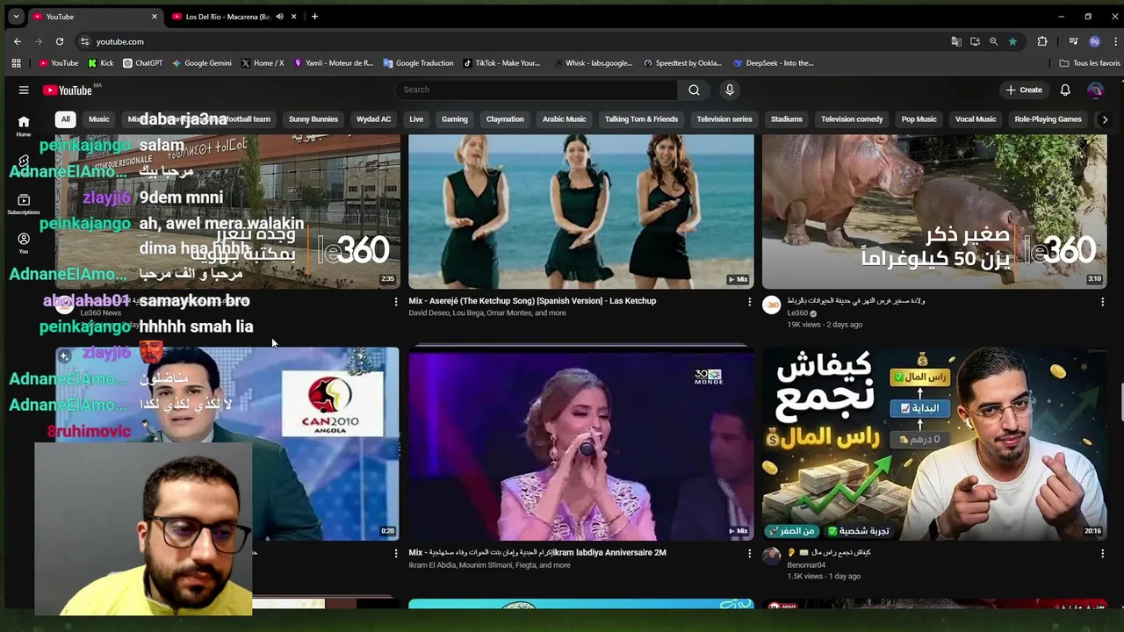1124x632 pixels.
Task: Open YouTube notifications bell
Action: point(1065,90)
